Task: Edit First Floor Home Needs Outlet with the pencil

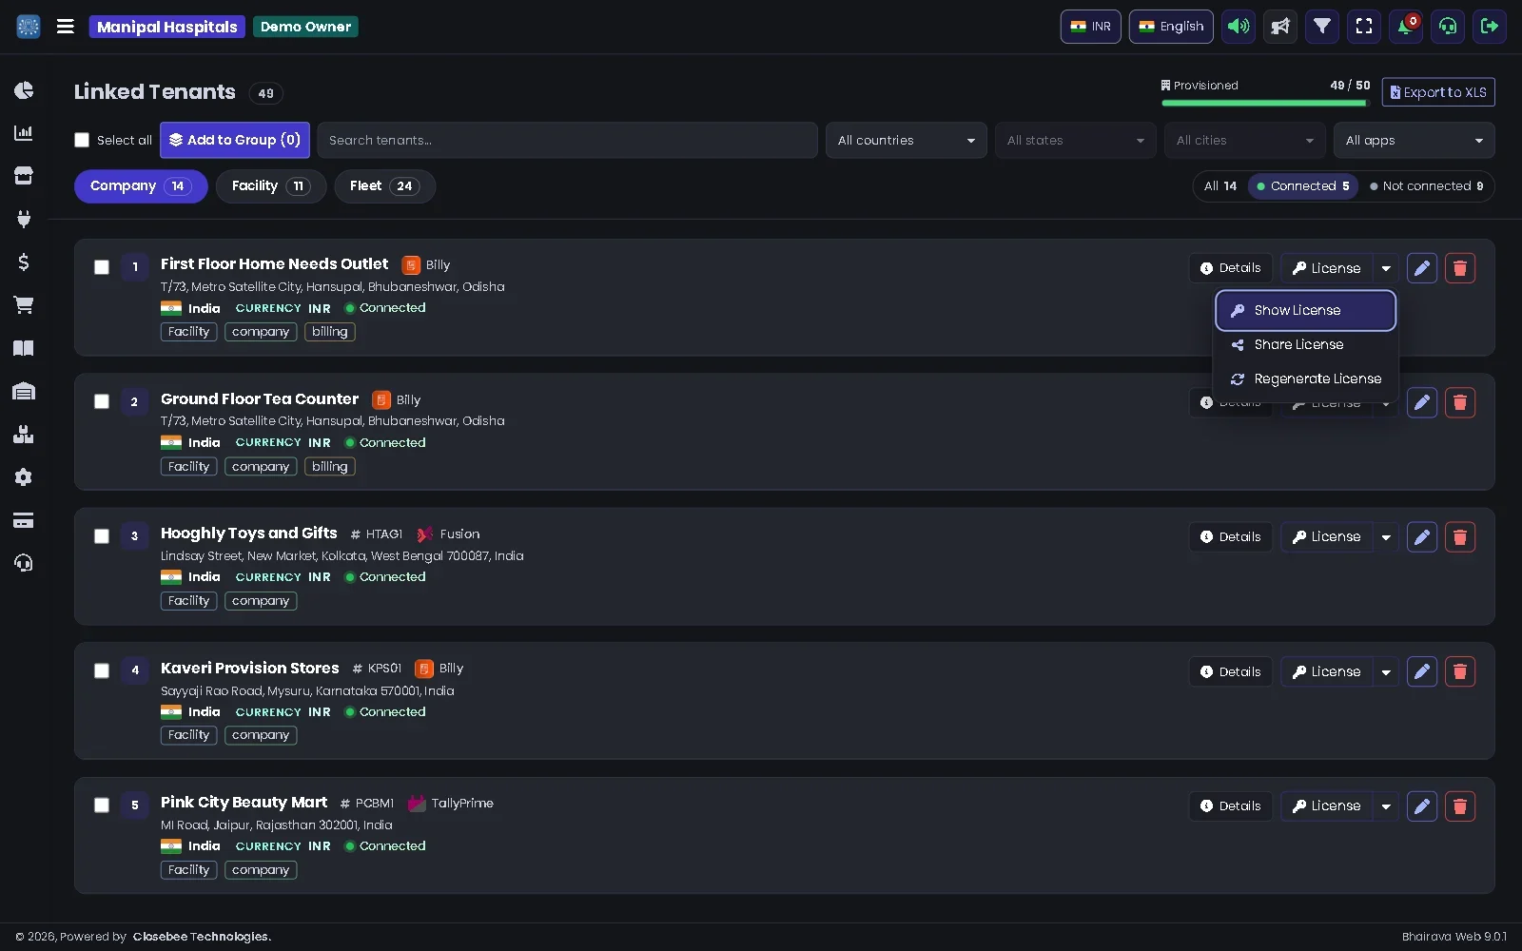Action: tap(1422, 268)
